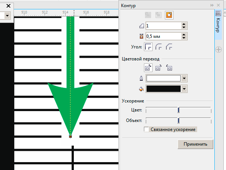
Task: Select the Outside Contour option
Action: 169,15
